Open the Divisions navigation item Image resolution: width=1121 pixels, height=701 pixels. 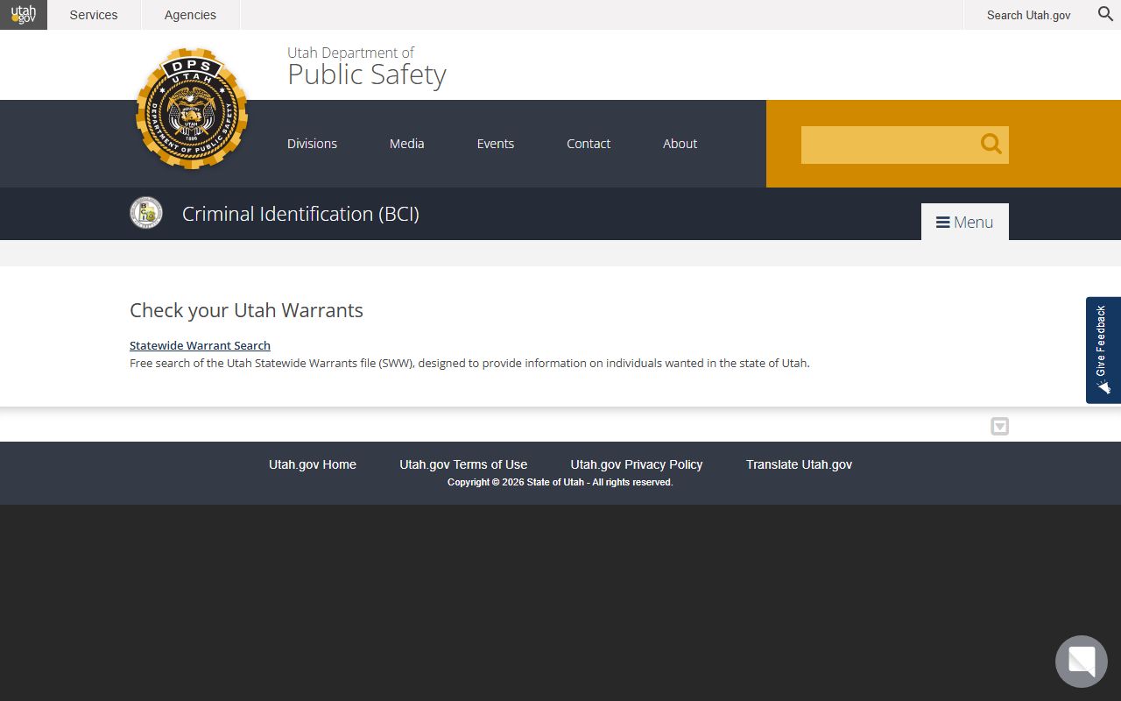point(312,144)
